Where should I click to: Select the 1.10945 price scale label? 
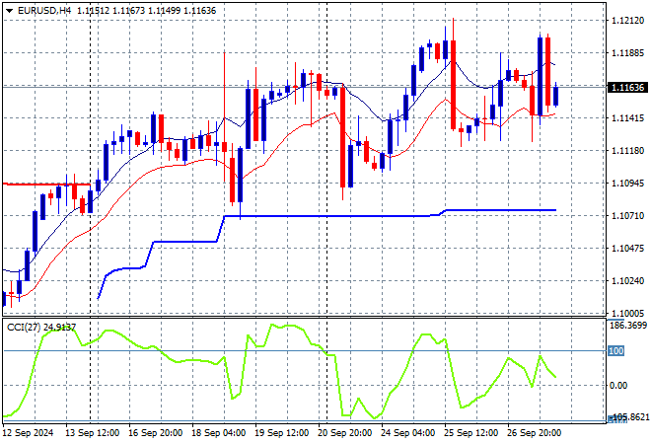pos(627,184)
